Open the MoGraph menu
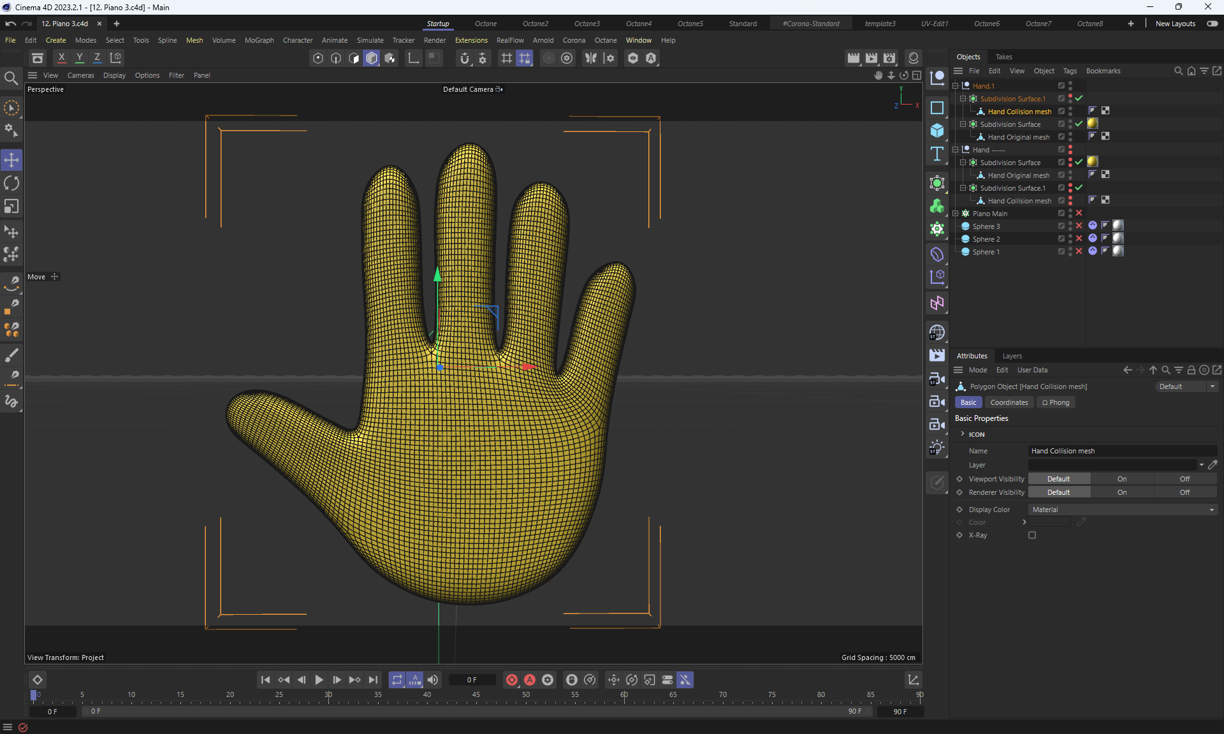Viewport: 1224px width, 734px height. point(259,40)
